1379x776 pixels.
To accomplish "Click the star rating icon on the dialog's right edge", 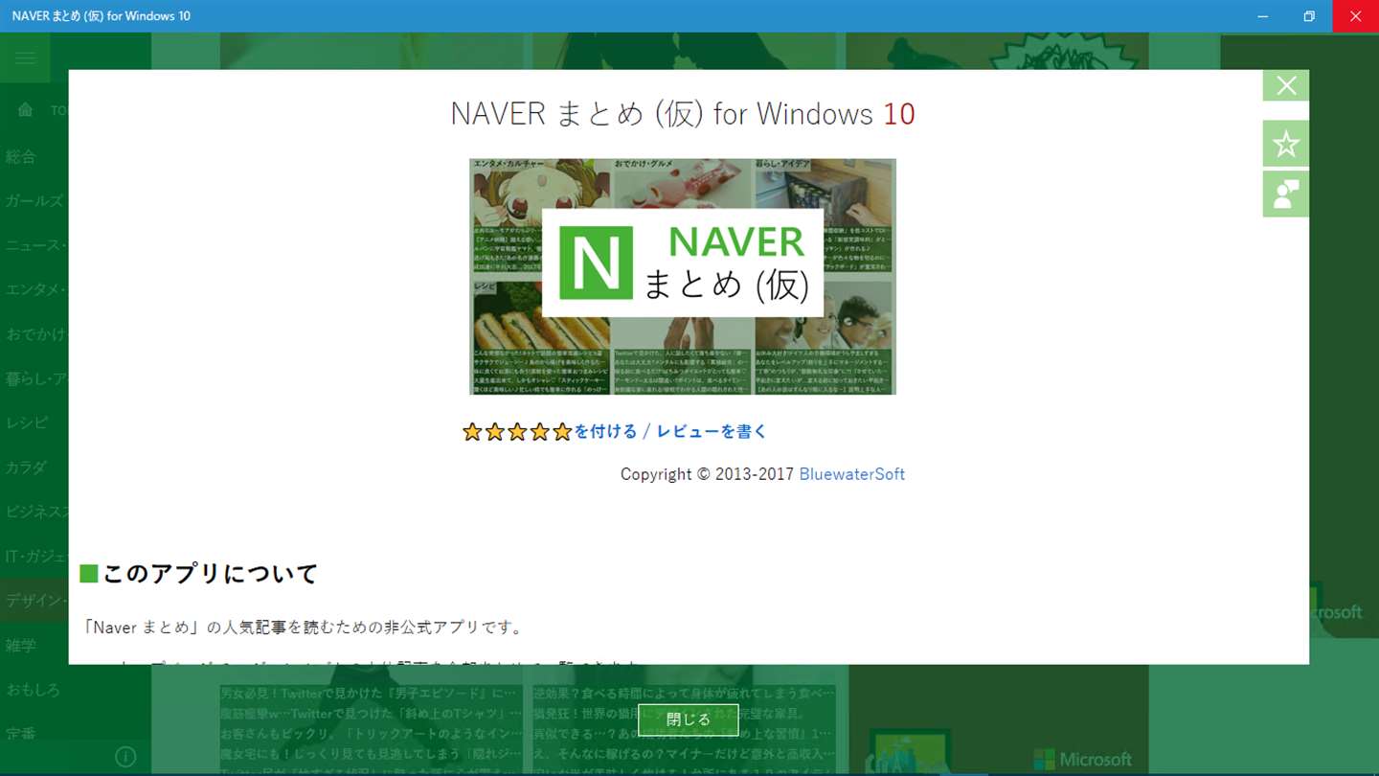I will pos(1286,144).
